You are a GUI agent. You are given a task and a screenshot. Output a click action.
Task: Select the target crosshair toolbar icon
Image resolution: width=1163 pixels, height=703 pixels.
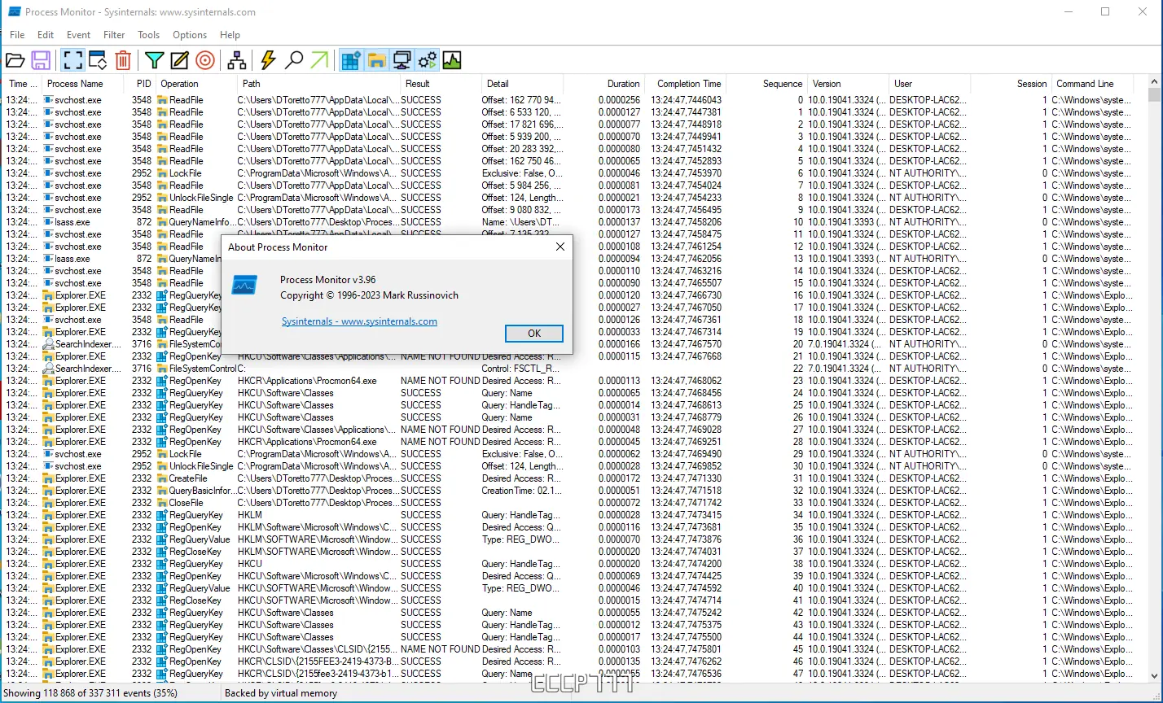(x=205, y=60)
